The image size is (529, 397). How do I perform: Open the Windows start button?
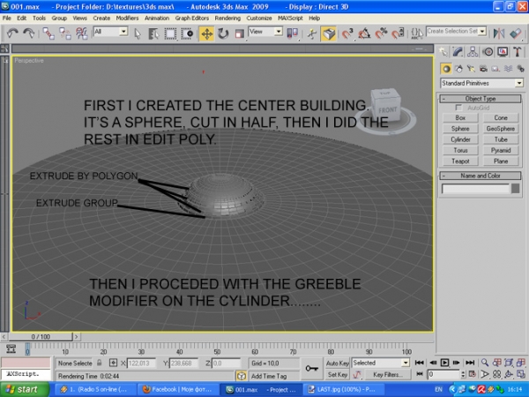(x=25, y=389)
